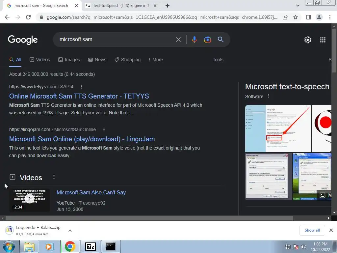Click the share page icon in address bar
The image size is (337, 253).
pos(285,17)
